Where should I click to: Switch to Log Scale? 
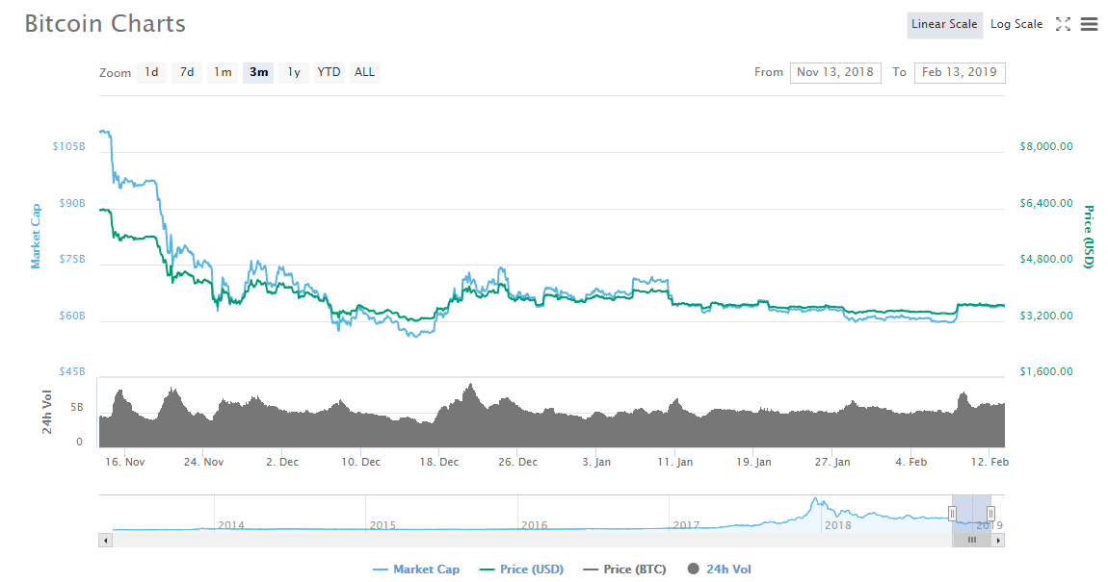(x=1016, y=24)
